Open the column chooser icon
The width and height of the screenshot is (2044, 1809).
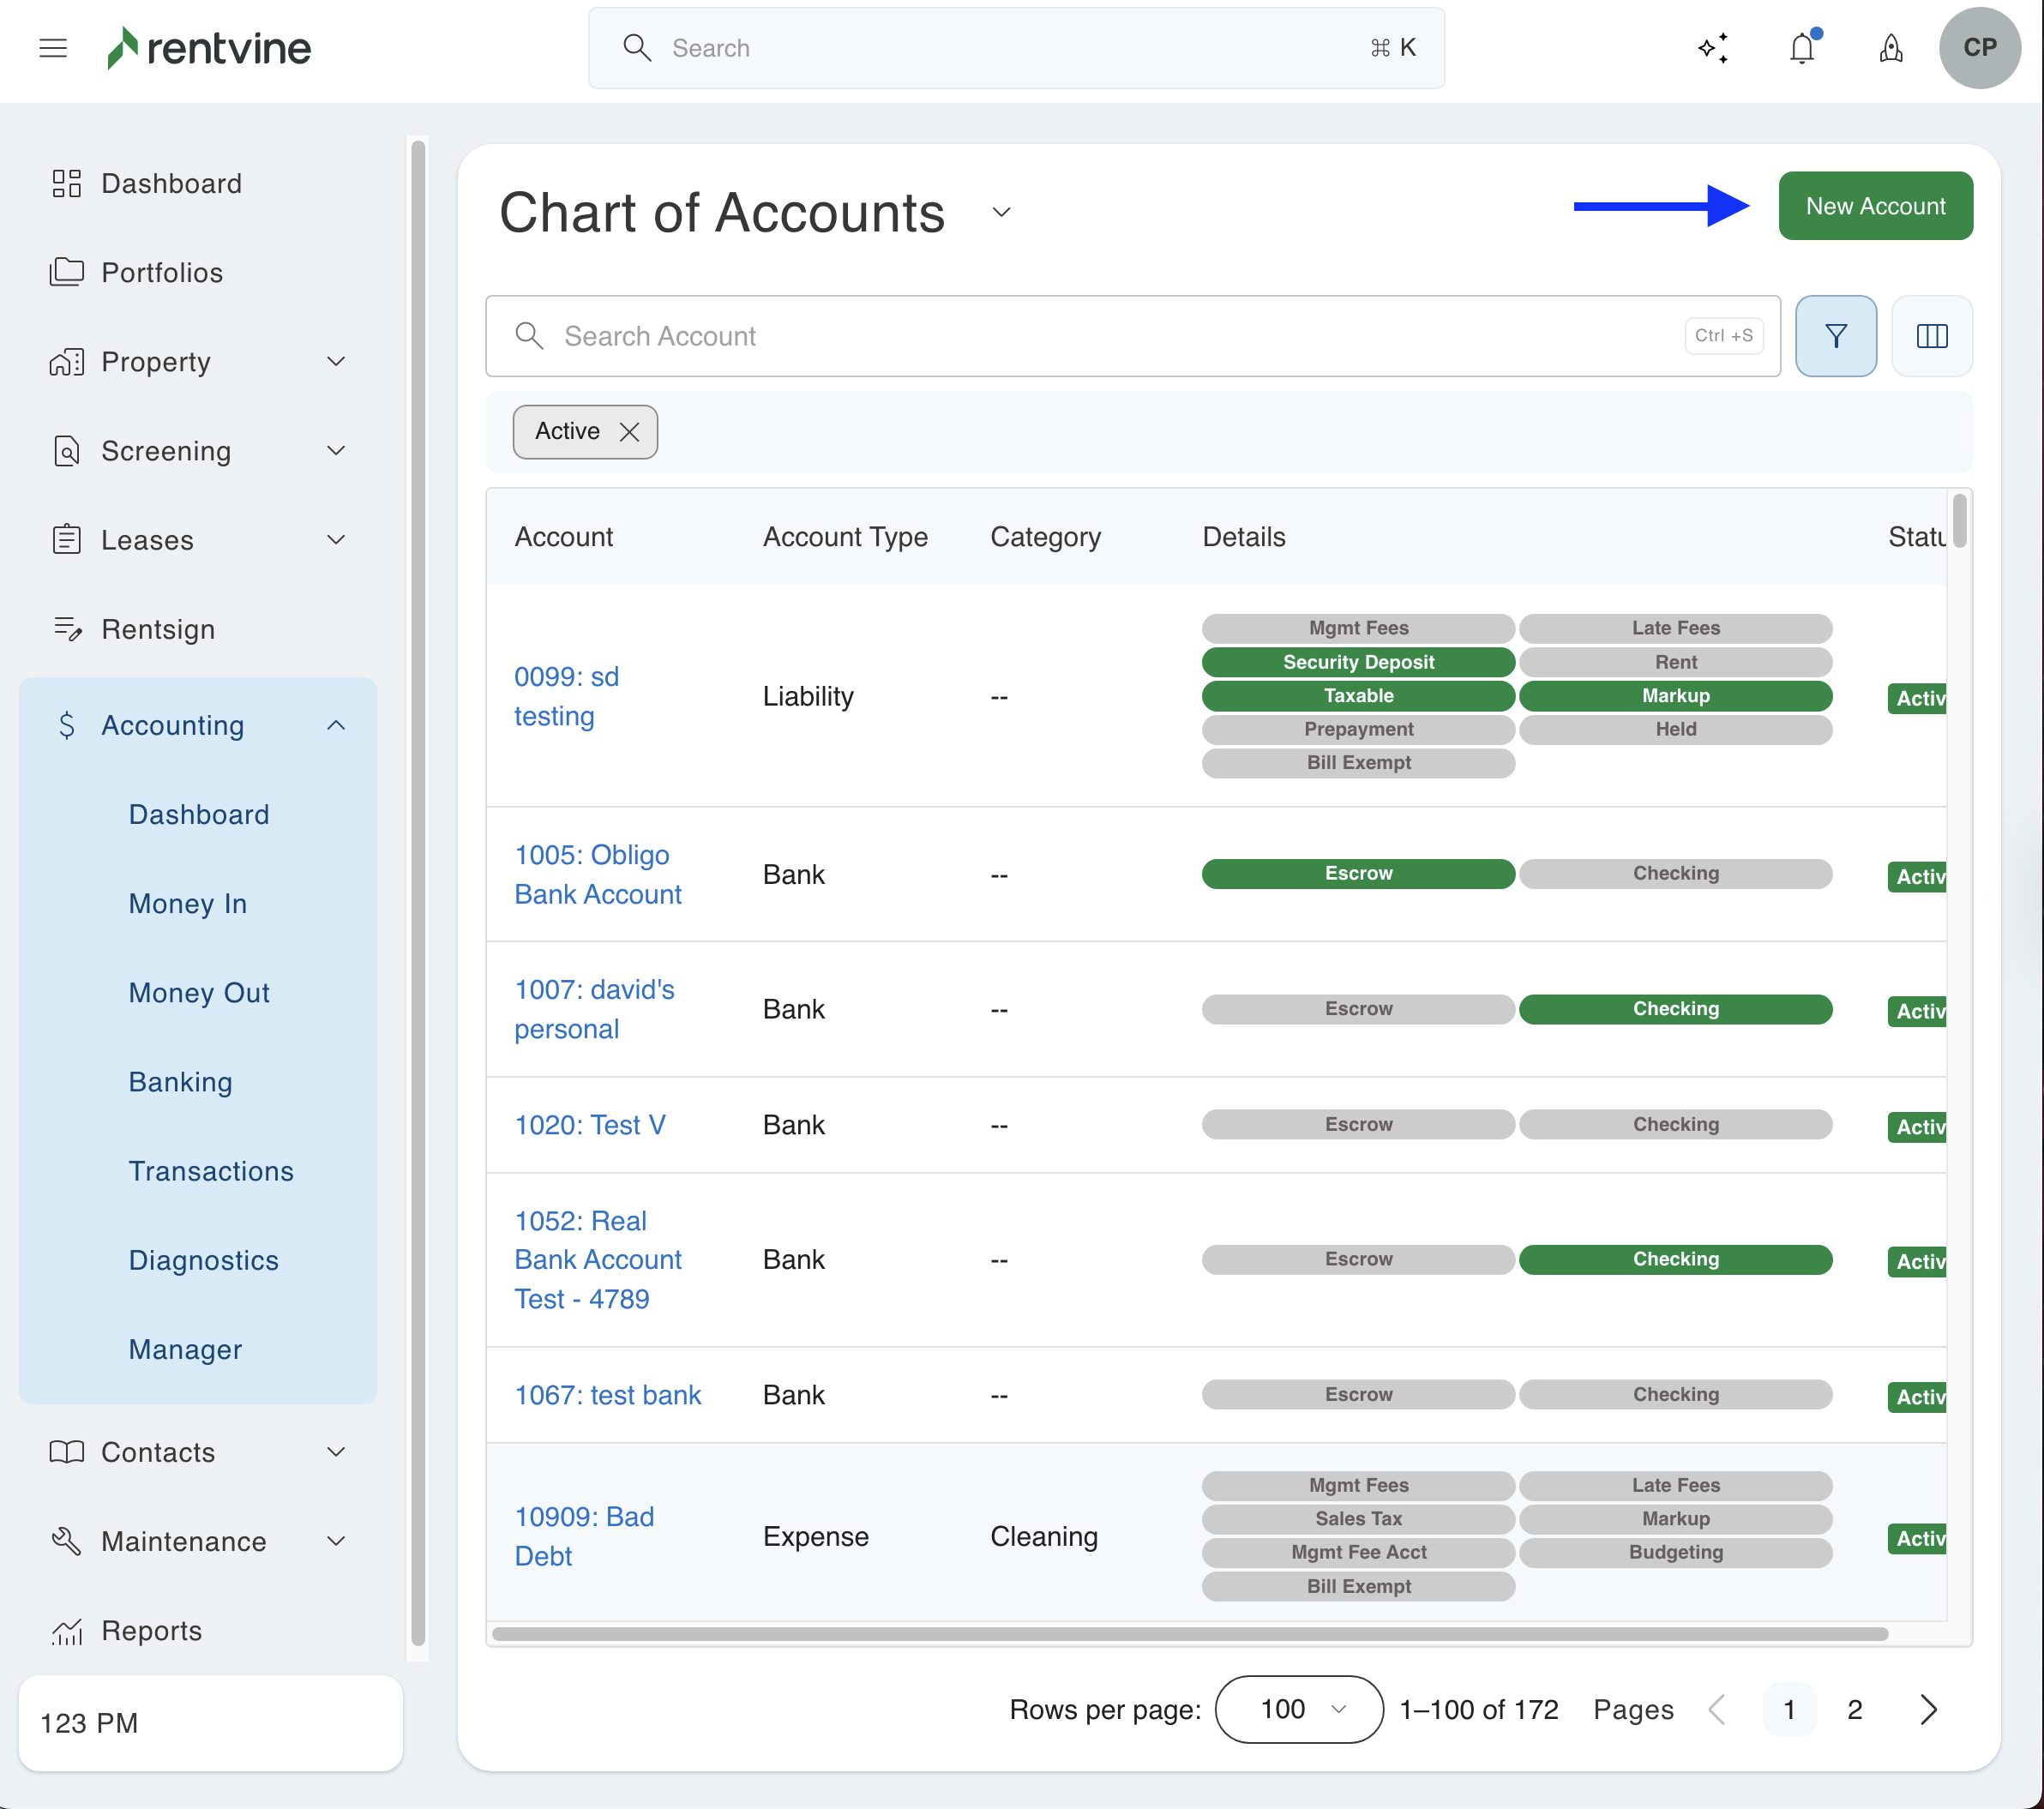tap(1931, 336)
